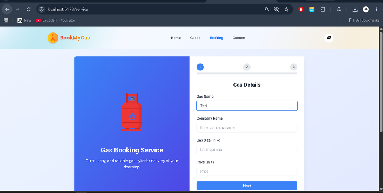
Task: Go back using browser back arrow
Action: click(7, 9)
